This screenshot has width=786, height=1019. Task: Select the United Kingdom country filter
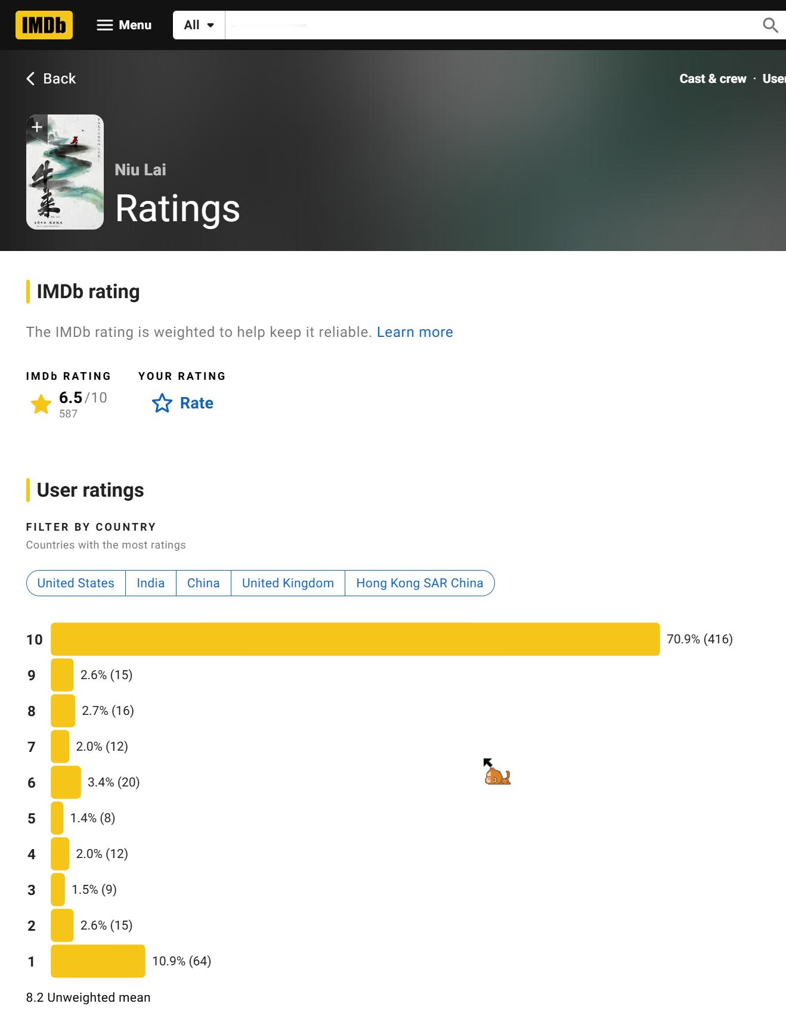click(288, 583)
